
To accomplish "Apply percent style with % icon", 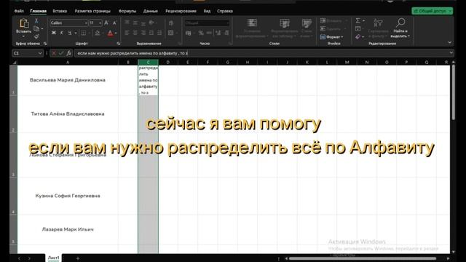I will [201, 33].
